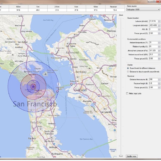This screenshot has width=161, height=161.
Task: Click the Oakland label on the map
Action: [x=80, y=90]
